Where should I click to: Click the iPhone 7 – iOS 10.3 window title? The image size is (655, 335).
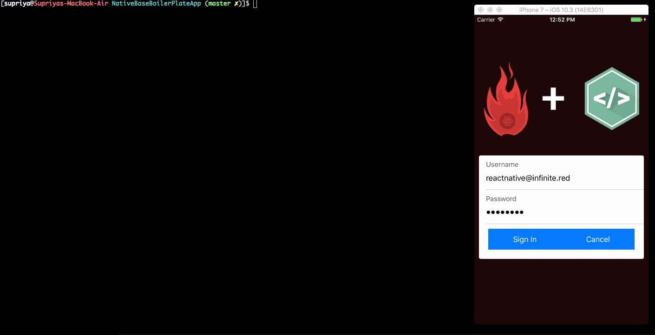click(561, 10)
